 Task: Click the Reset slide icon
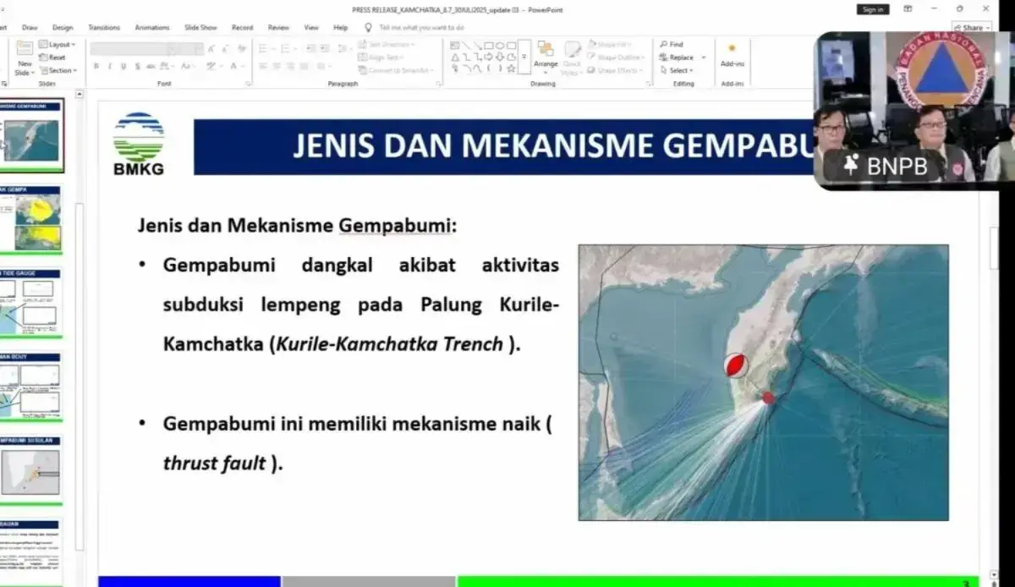click(x=52, y=58)
